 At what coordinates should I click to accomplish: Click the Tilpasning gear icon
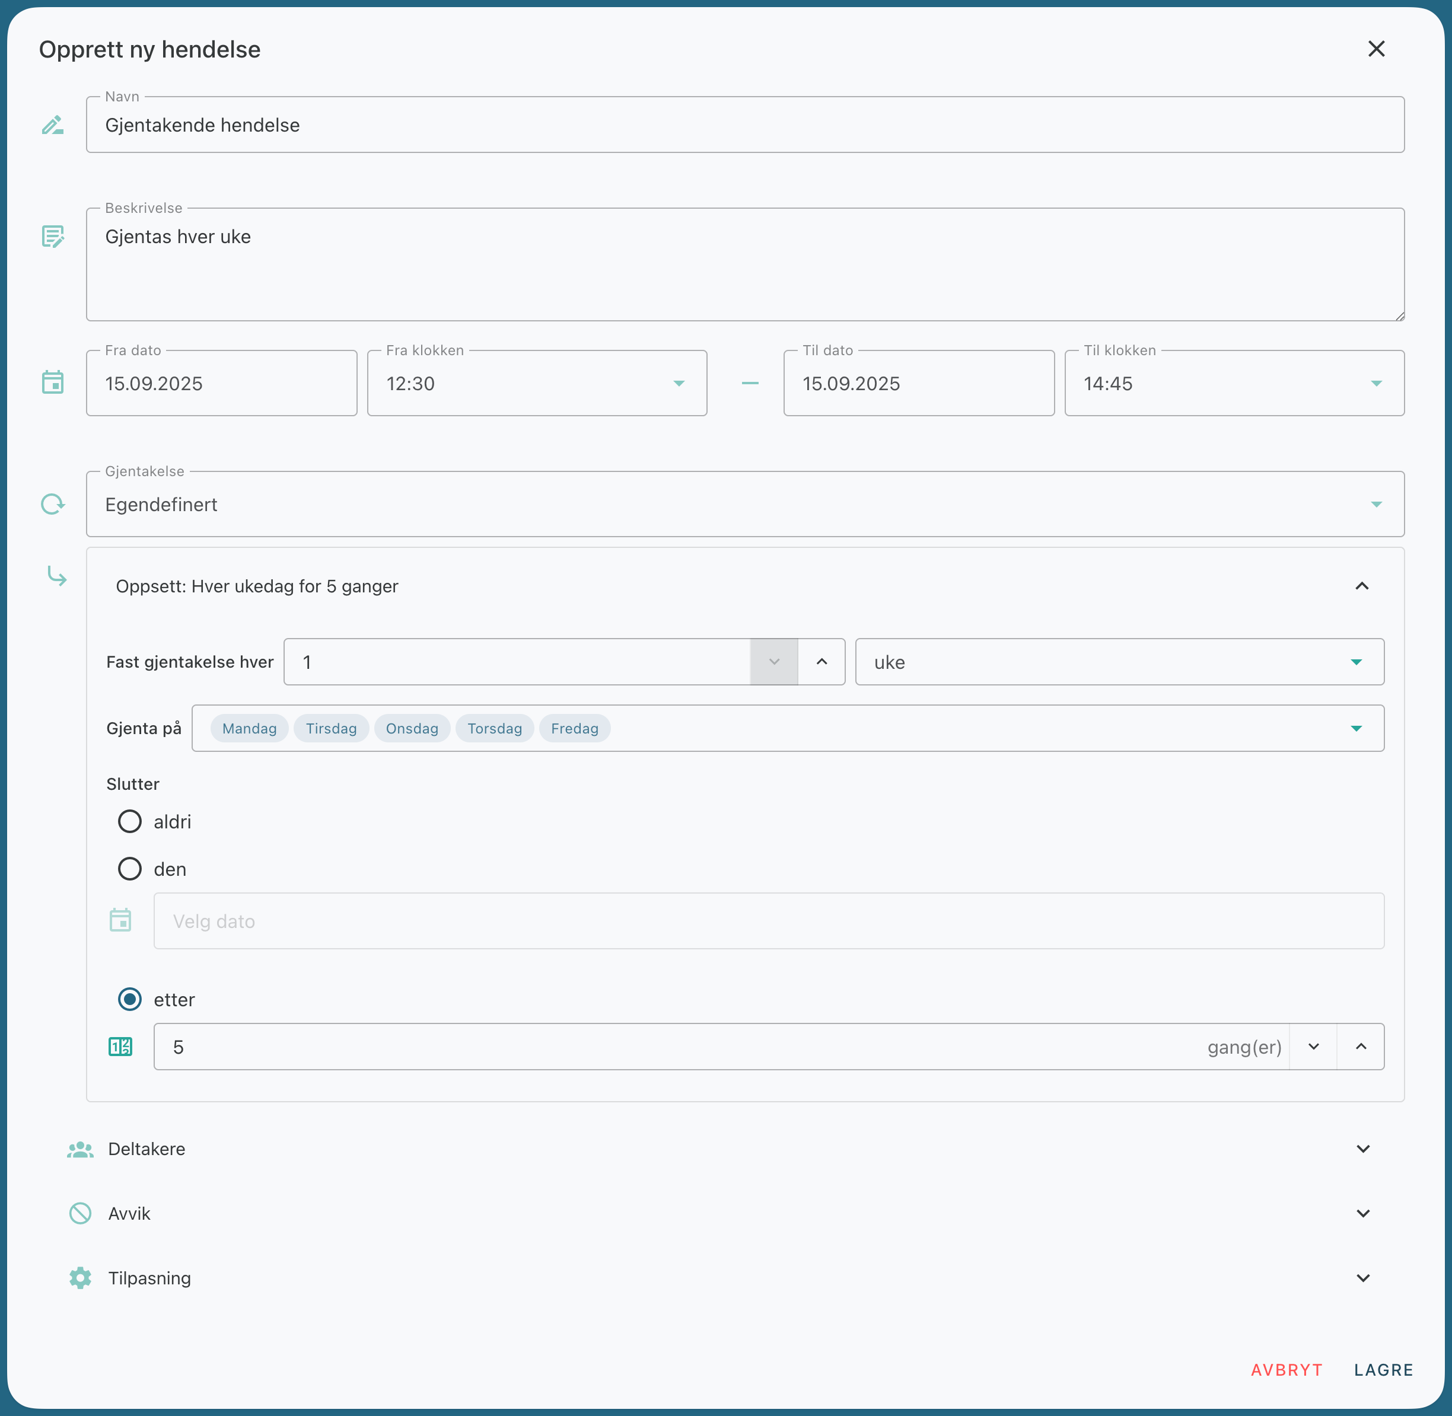coord(80,1278)
